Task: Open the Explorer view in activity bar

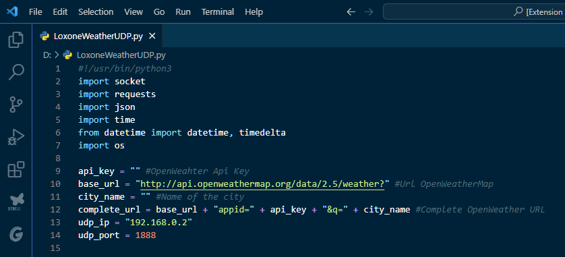Action: pos(16,40)
